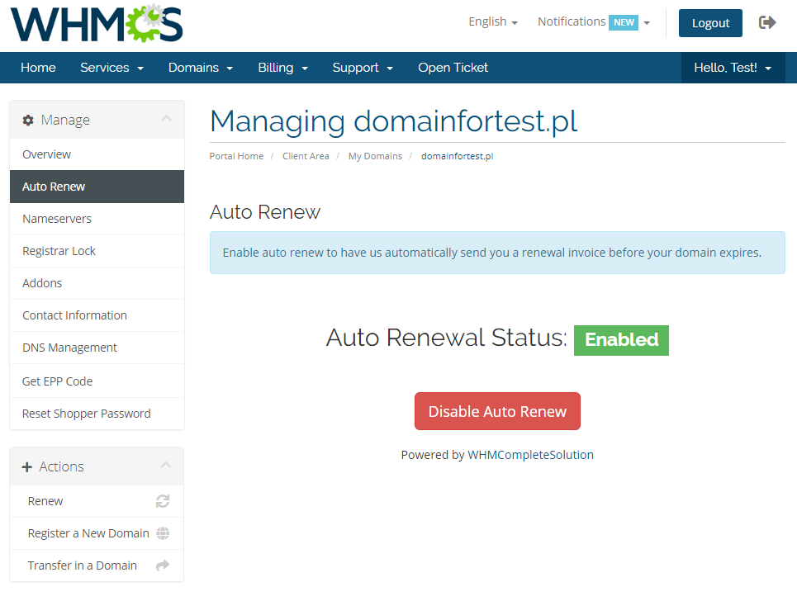This screenshot has width=797, height=601.
Task: Click the Managing domainfortest.pl heading
Action: (393, 121)
